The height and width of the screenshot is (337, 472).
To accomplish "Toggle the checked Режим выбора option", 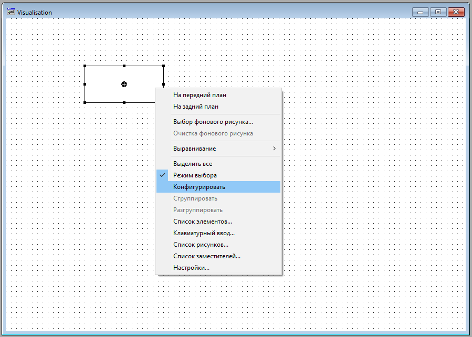I will pos(195,175).
